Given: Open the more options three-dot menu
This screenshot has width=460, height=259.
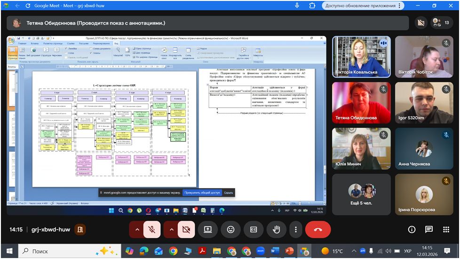Looking at the screenshot, I should (x=295, y=229).
